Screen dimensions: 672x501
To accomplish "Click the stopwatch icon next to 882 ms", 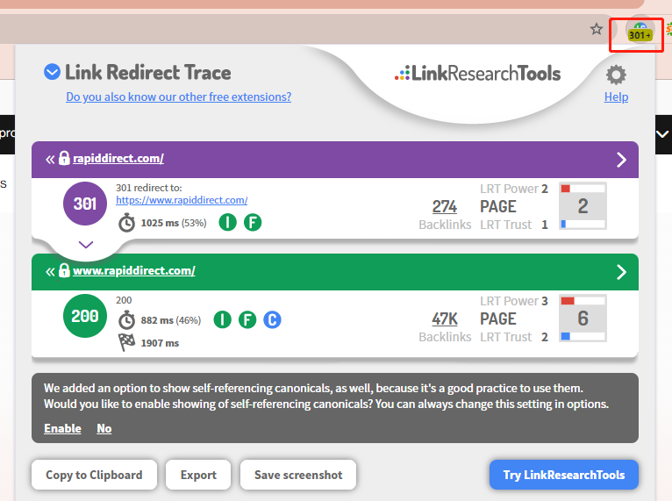I will tap(126, 319).
